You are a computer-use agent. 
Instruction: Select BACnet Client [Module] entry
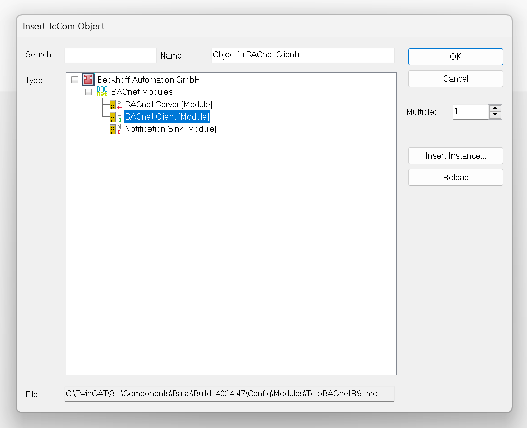click(x=167, y=116)
